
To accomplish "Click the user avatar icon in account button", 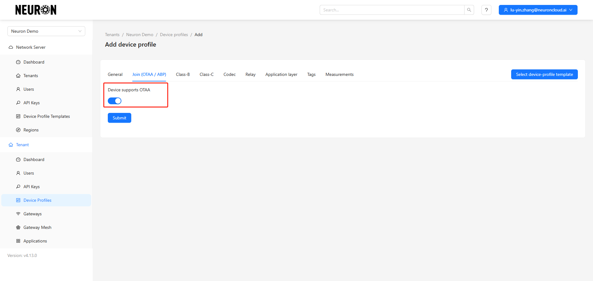I will point(506,10).
